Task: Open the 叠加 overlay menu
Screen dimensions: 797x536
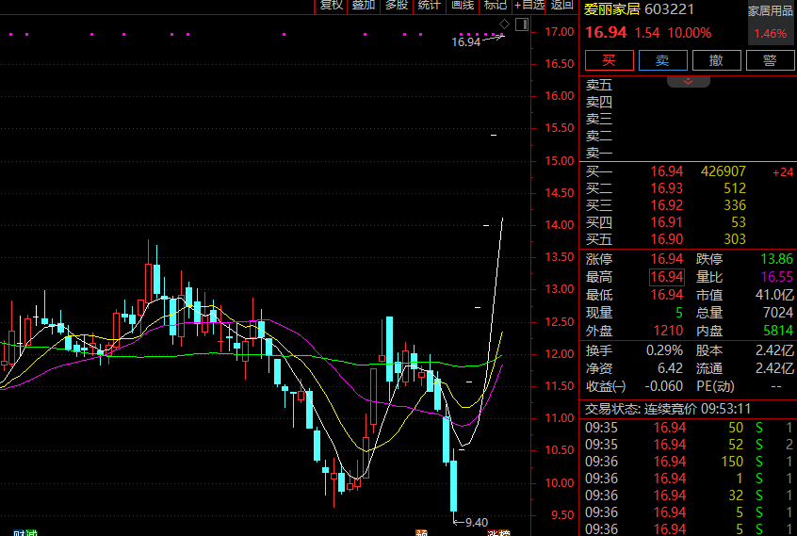Action: 364,5
